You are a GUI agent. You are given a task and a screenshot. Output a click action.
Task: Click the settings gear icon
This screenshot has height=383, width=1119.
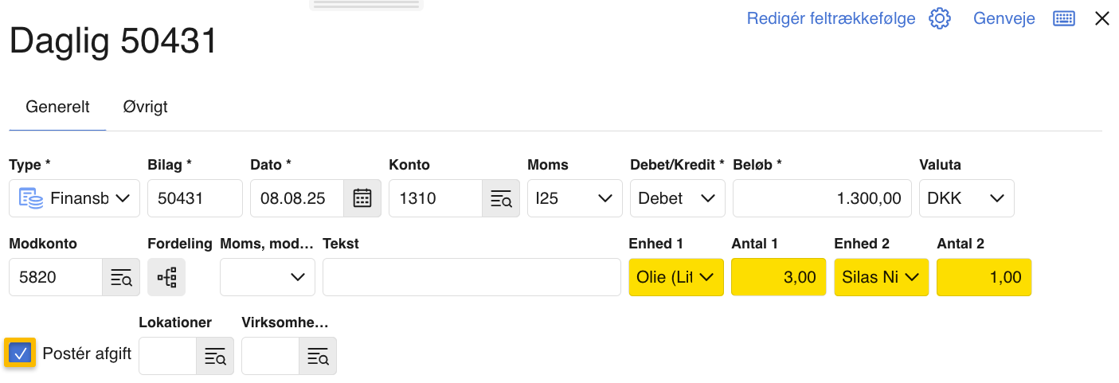[x=940, y=18]
